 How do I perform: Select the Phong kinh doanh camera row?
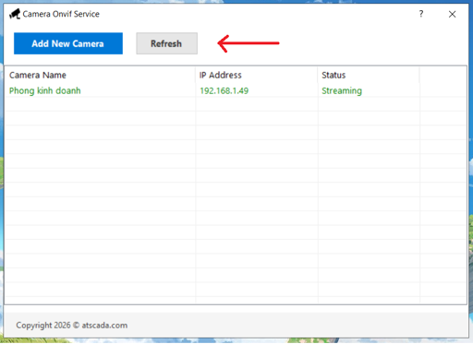click(236, 90)
